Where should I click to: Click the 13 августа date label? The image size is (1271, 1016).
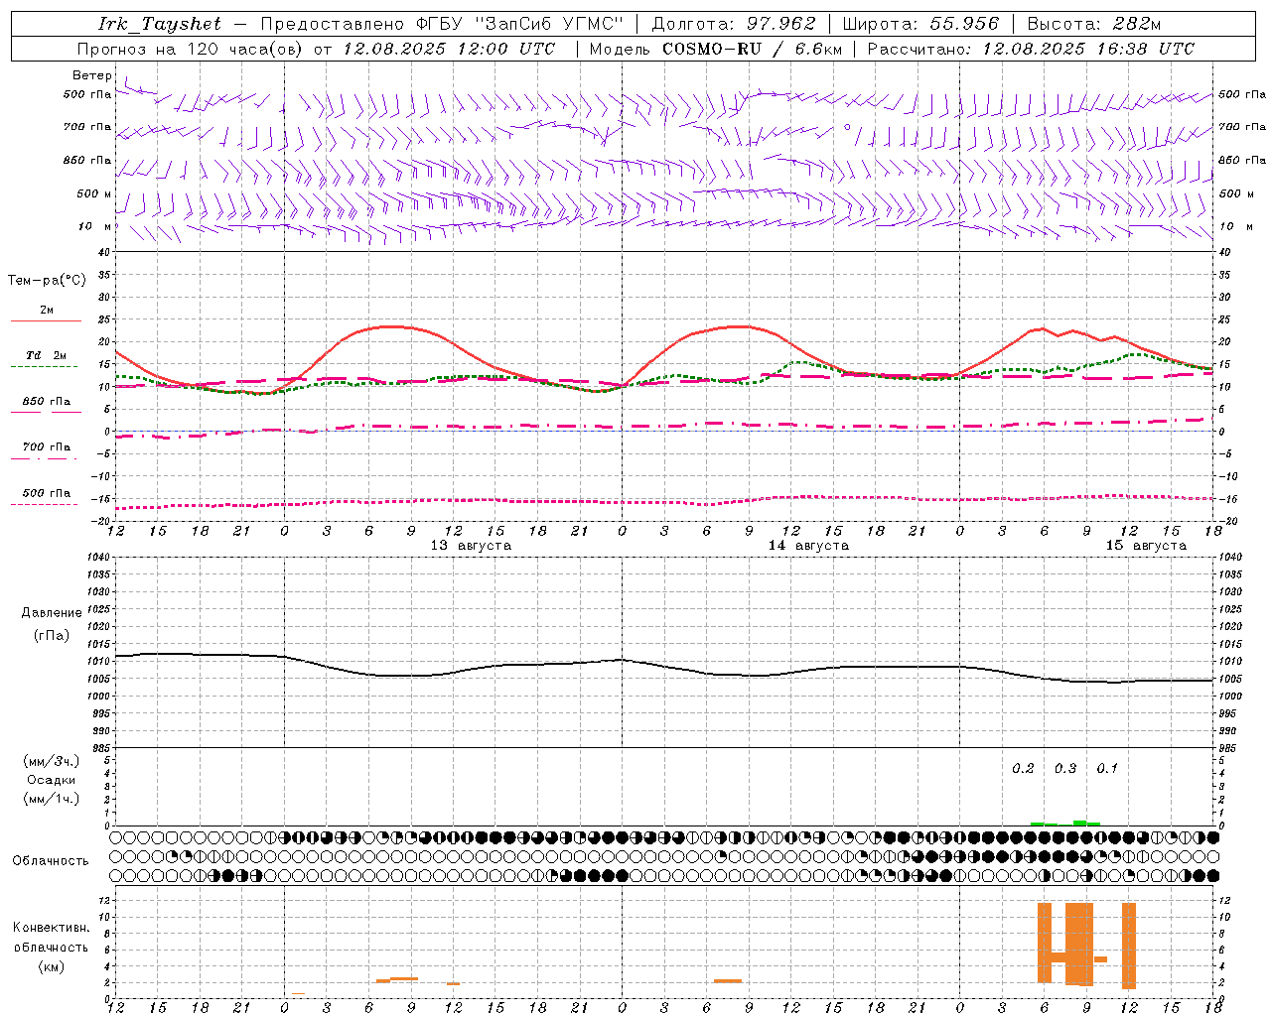pyautogui.click(x=471, y=546)
